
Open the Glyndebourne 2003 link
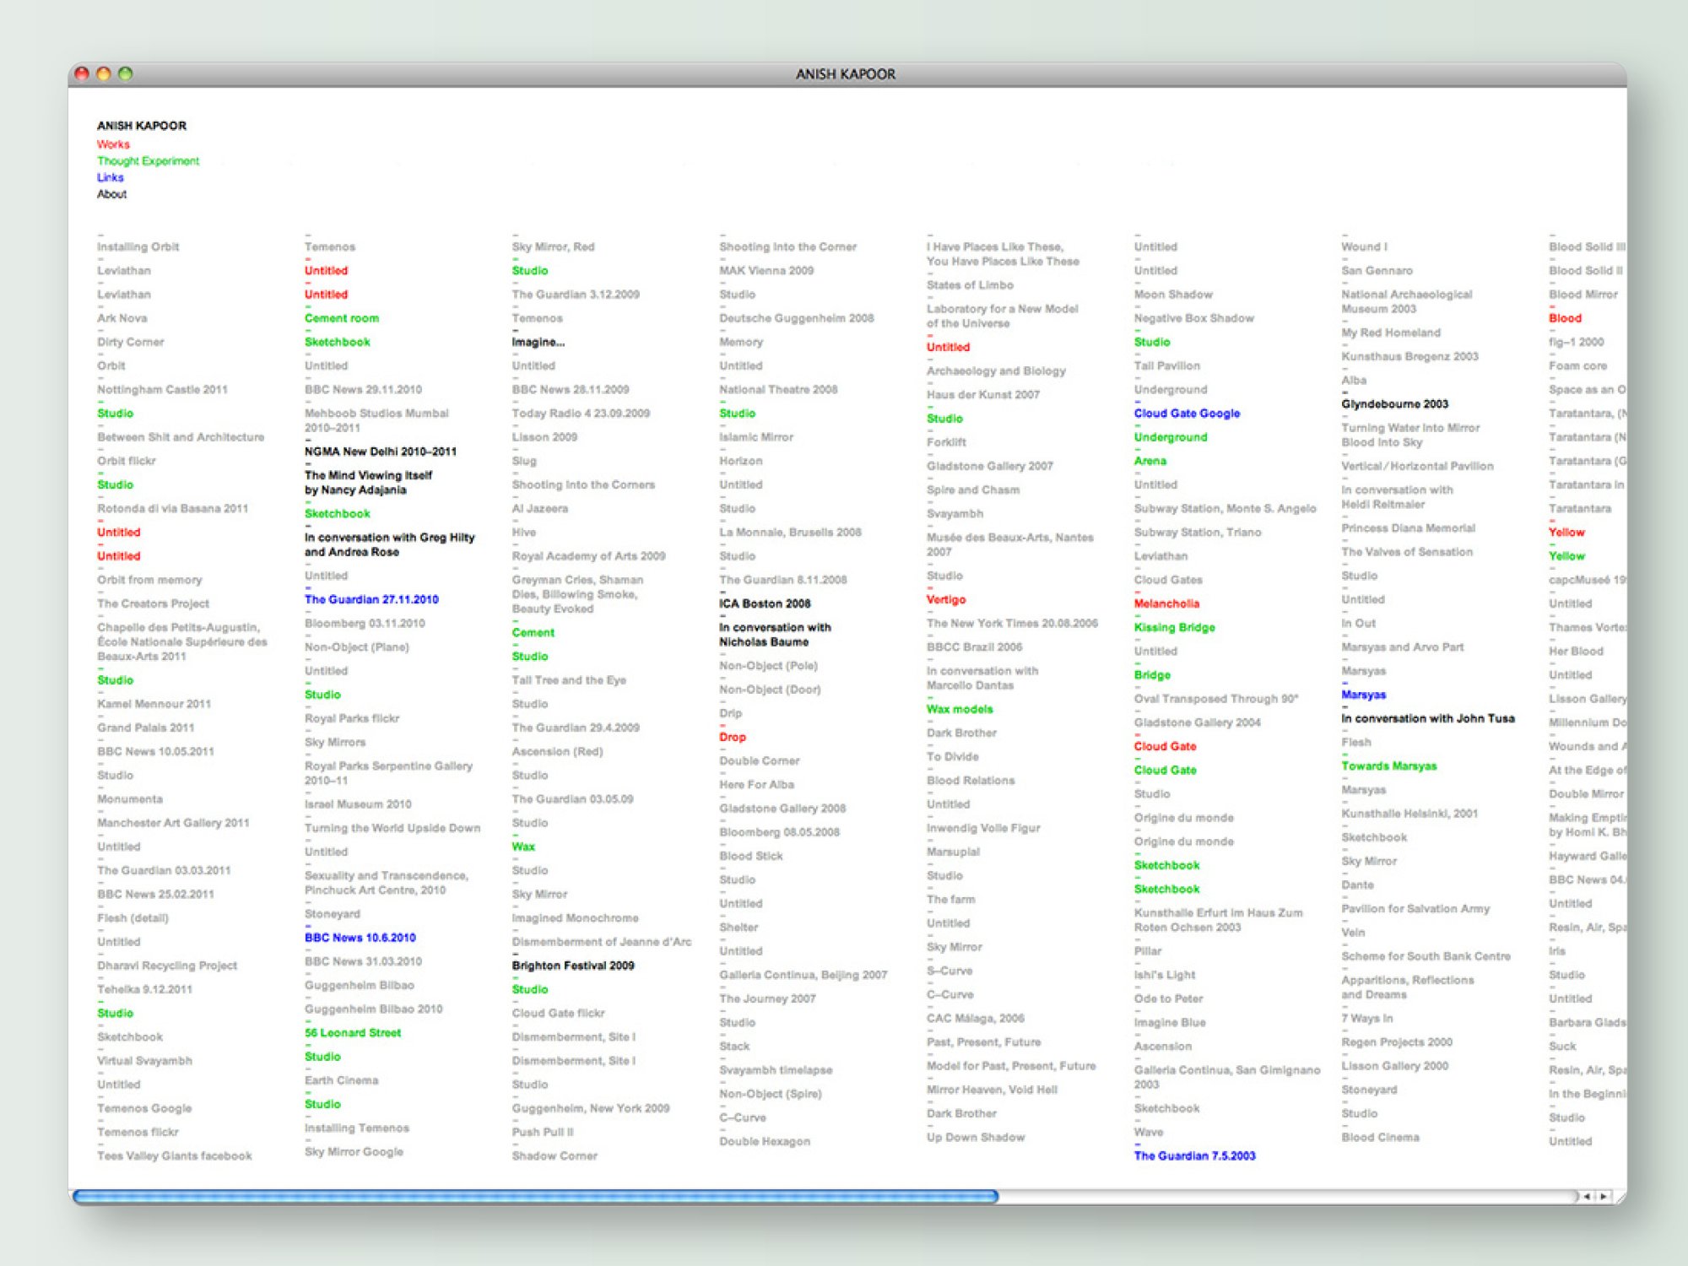pos(1394,404)
